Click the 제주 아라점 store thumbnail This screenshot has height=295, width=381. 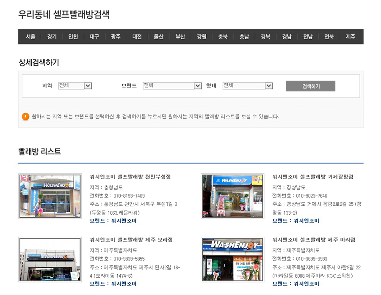click(232, 259)
